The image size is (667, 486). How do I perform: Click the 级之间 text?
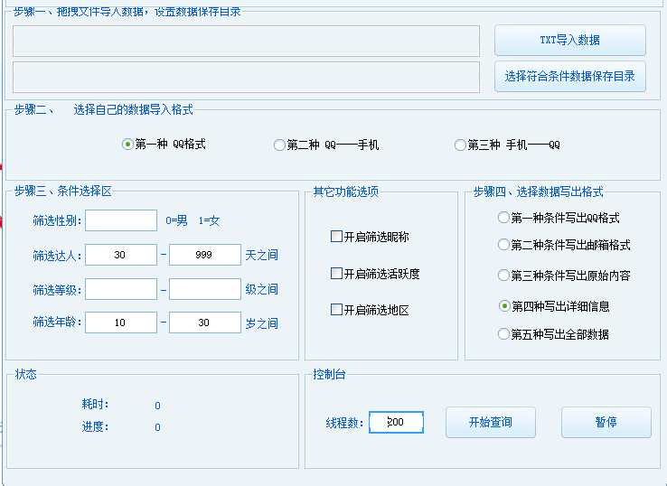coord(261,290)
